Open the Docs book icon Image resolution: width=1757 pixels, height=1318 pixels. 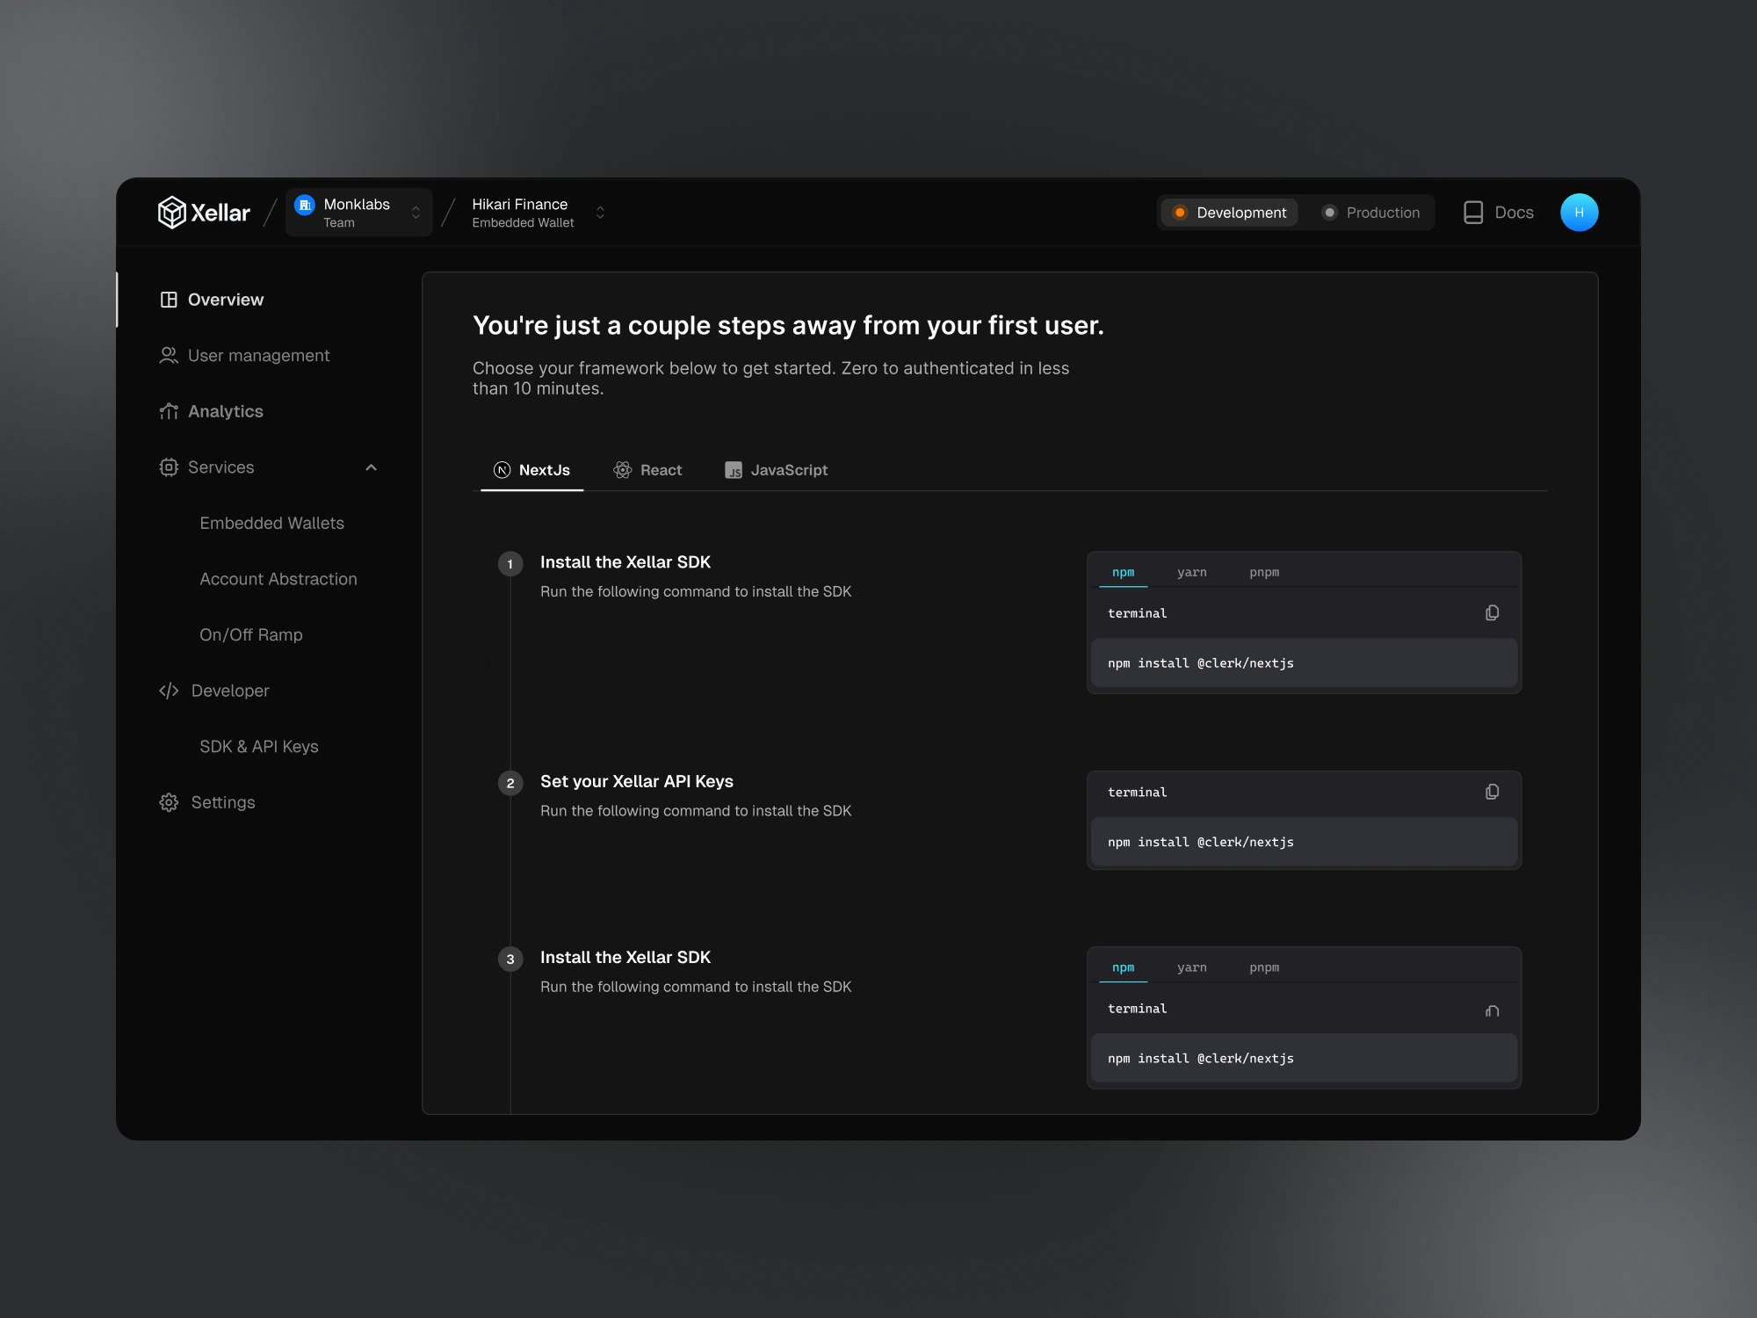[1473, 213]
